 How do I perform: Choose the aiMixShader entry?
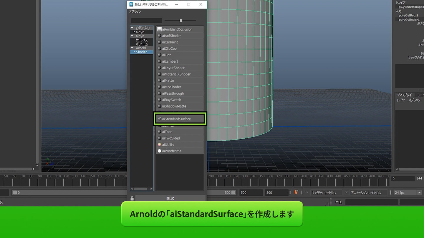180,87
